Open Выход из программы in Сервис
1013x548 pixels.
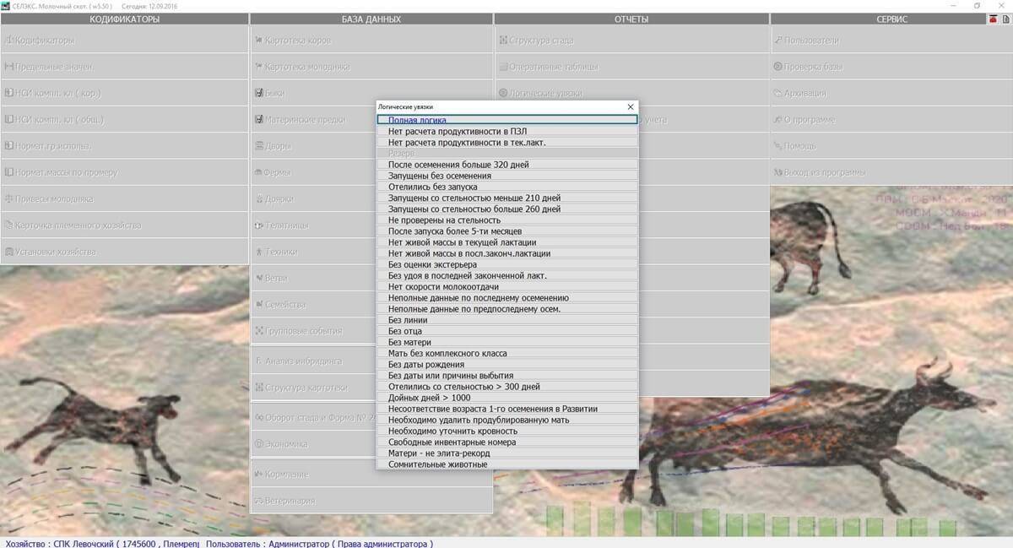pos(824,172)
